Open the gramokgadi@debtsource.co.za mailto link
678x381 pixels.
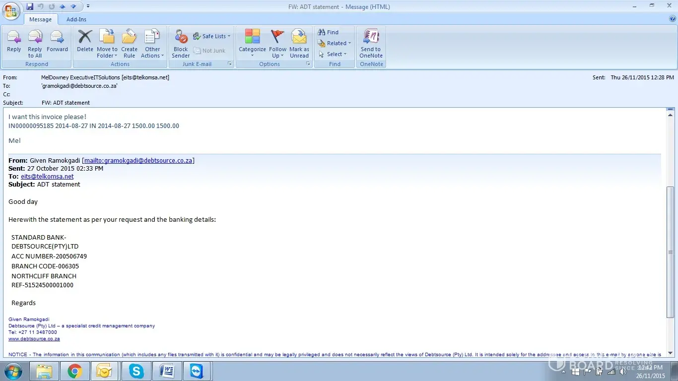click(x=138, y=160)
